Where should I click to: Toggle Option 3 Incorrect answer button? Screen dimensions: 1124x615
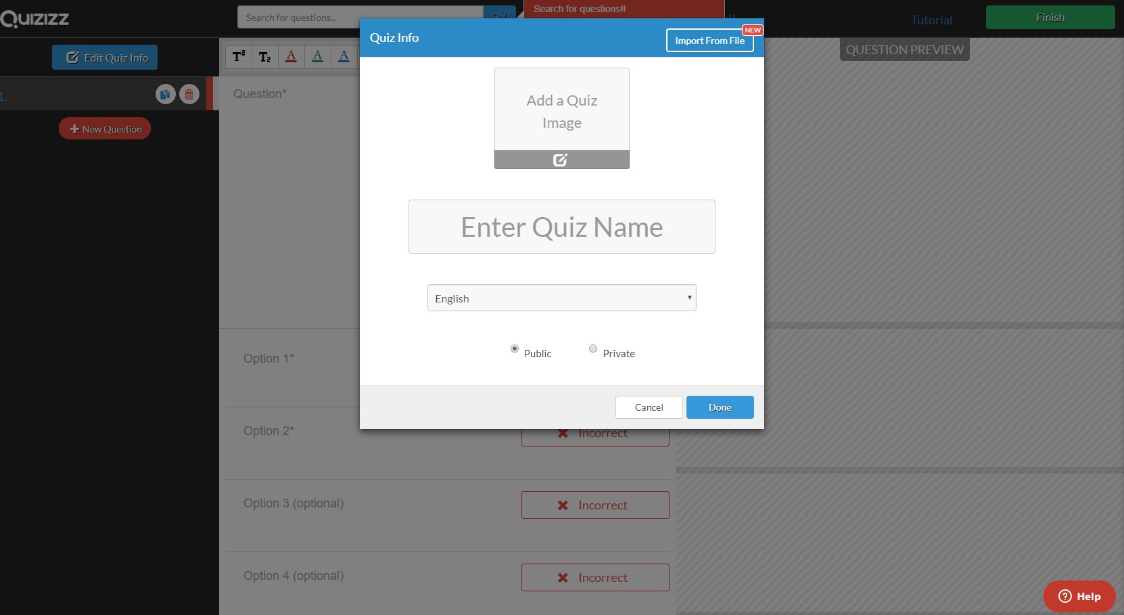coord(594,505)
